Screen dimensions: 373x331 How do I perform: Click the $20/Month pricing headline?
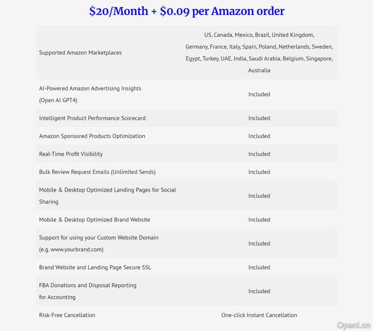186,11
